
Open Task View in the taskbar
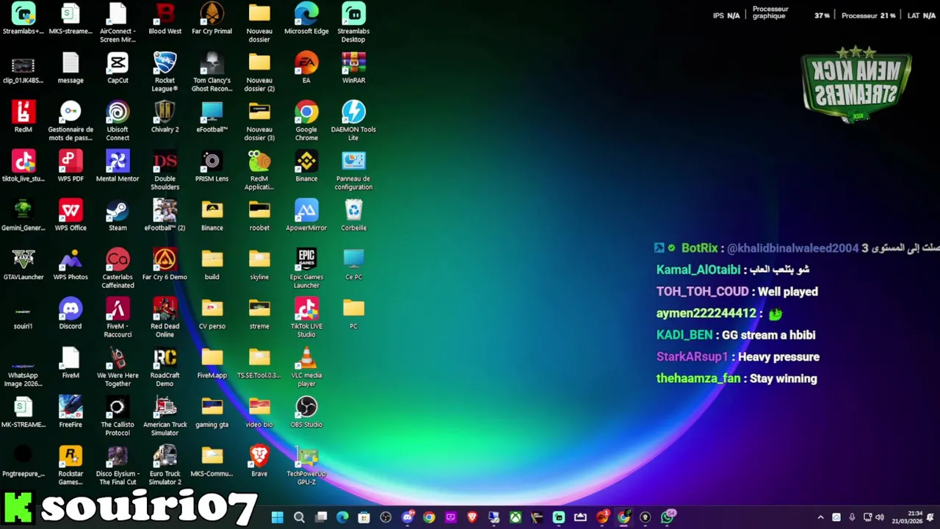click(x=321, y=517)
